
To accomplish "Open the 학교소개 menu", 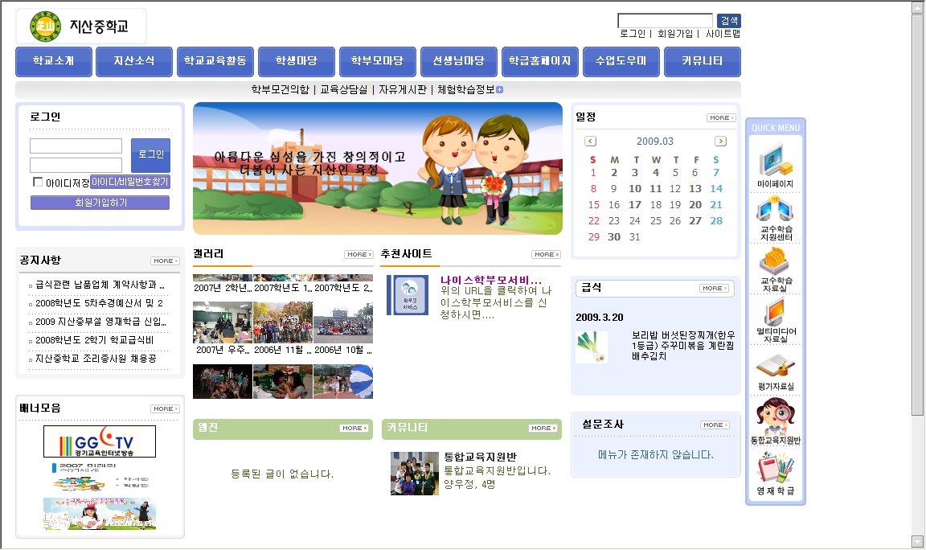I will coord(54,61).
